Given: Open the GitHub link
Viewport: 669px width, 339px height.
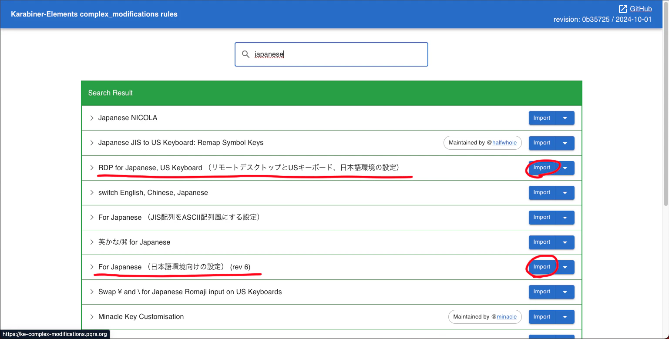Looking at the screenshot, I should pos(640,9).
